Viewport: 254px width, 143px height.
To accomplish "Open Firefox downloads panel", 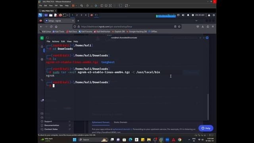I will [203, 27].
